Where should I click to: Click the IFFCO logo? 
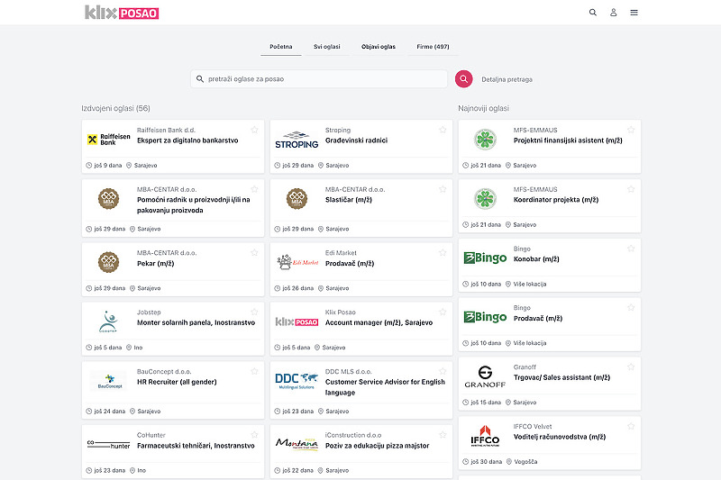click(x=485, y=436)
